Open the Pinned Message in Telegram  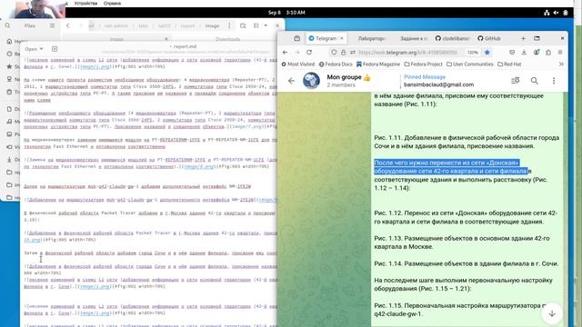coord(438,81)
